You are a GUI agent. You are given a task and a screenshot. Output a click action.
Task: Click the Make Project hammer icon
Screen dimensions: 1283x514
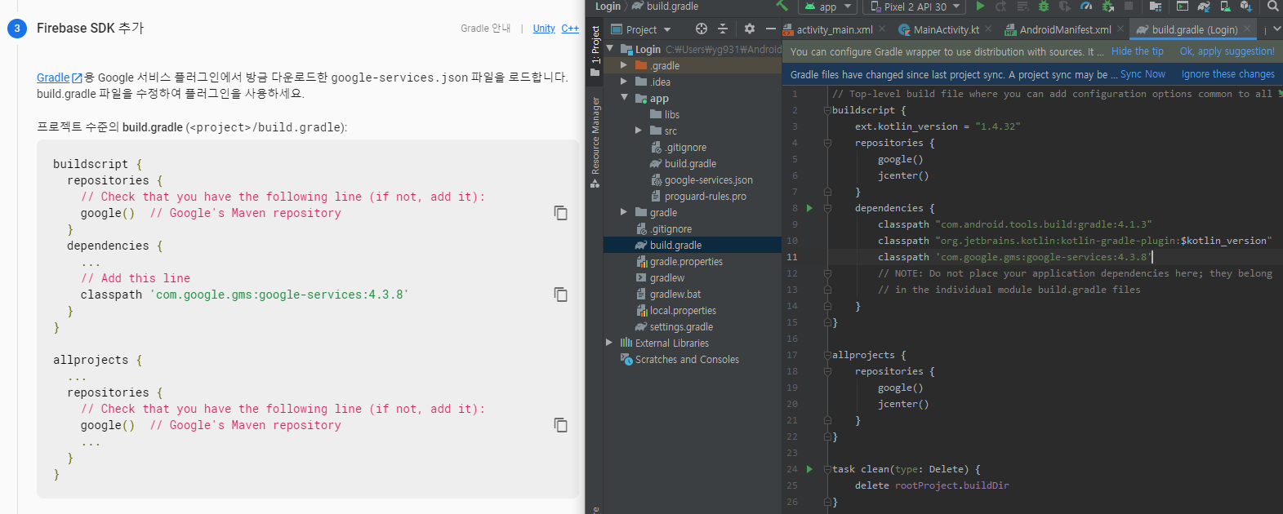(782, 6)
